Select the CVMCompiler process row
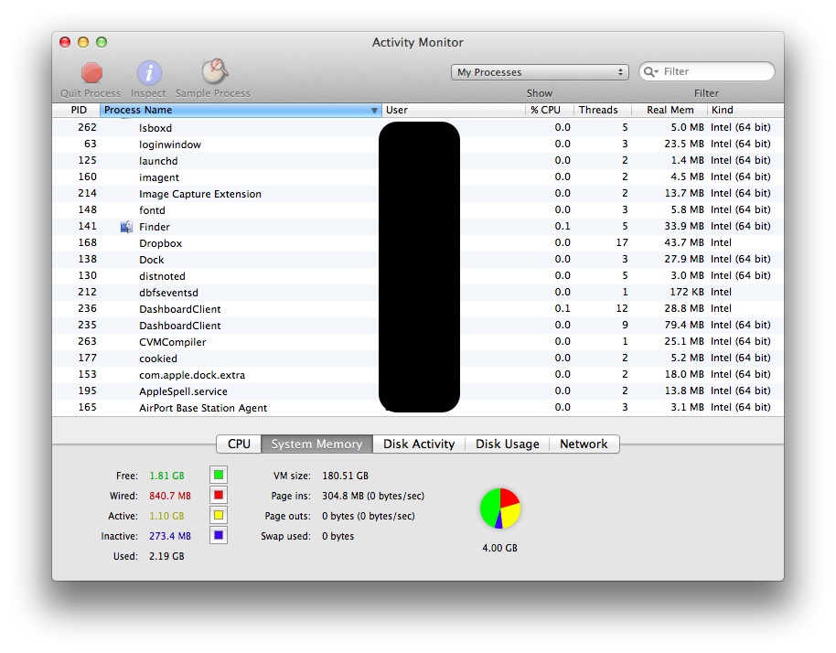Image resolution: width=836 pixels, height=653 pixels. (x=418, y=342)
